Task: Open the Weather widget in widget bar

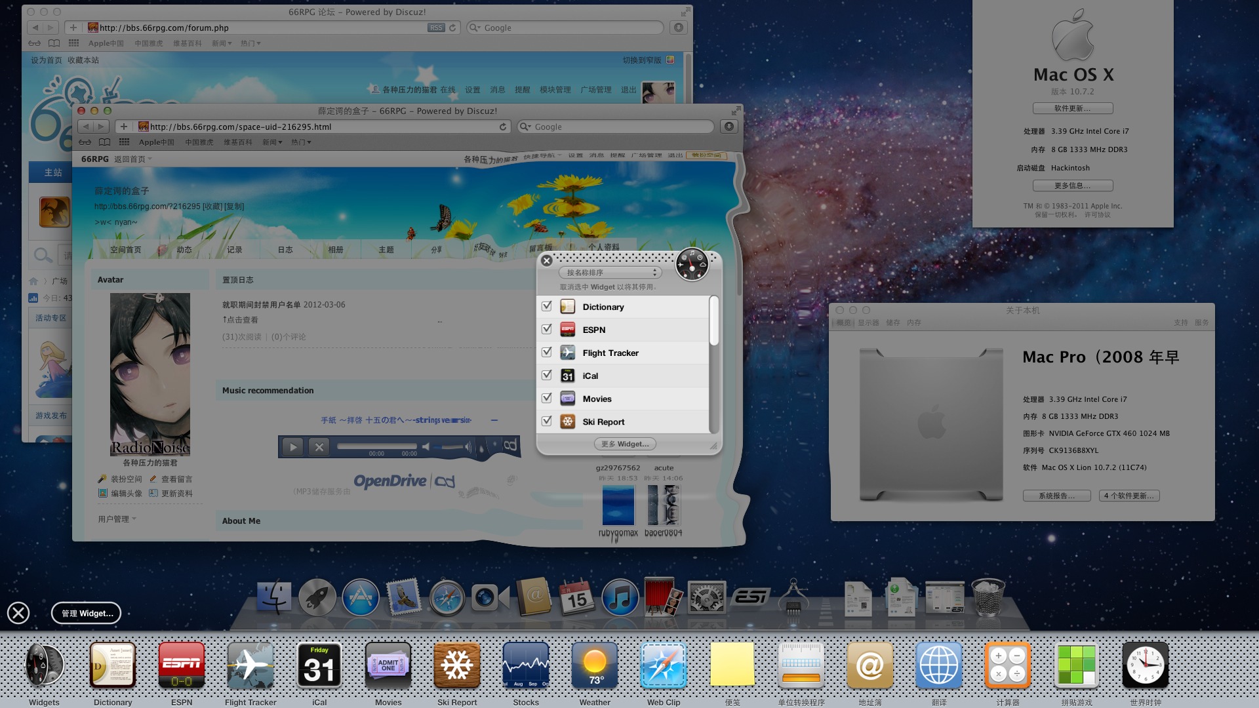Action: coord(595,666)
